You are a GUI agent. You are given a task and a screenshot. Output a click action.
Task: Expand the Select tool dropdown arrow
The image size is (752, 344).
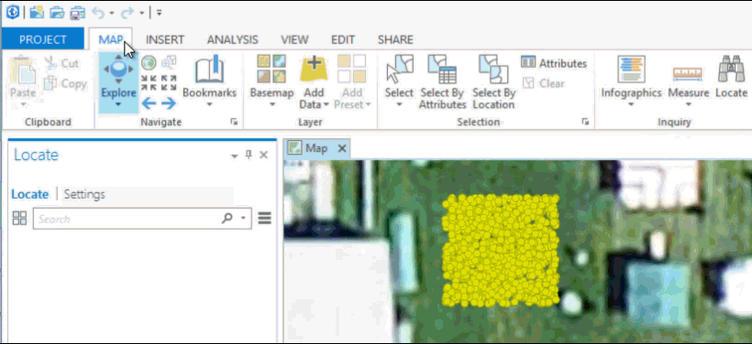coord(399,103)
